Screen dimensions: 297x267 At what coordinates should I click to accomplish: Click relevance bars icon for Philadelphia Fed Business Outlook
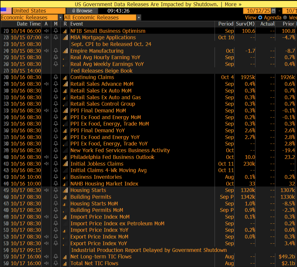(x=65, y=157)
